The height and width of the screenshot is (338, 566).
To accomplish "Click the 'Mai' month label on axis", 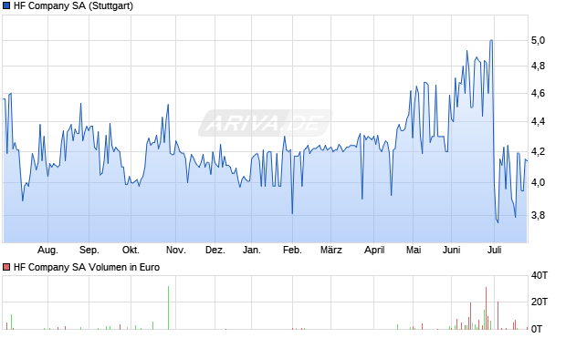I will [x=414, y=250].
